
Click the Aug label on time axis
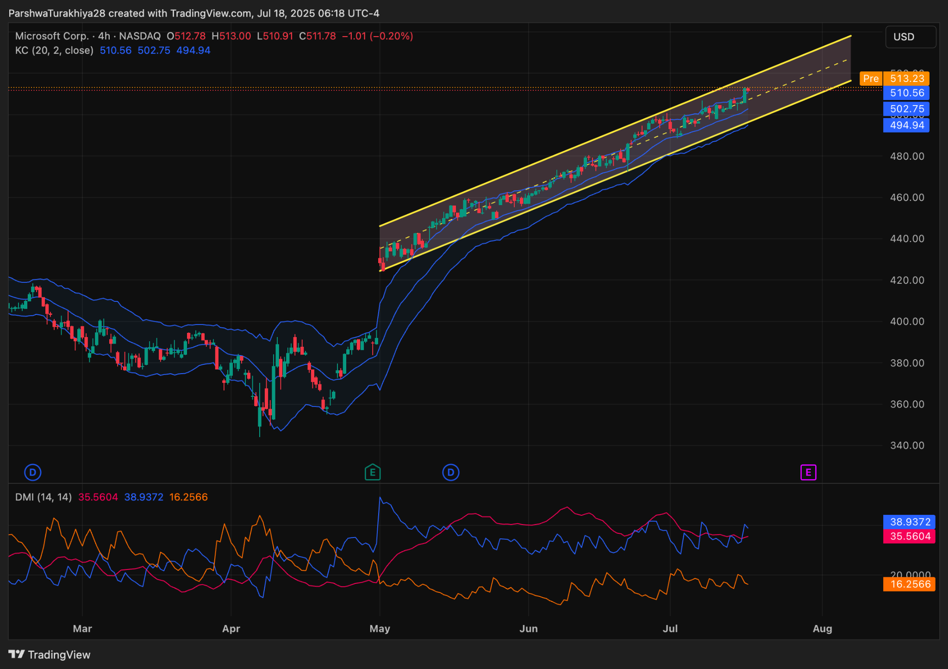coord(823,629)
